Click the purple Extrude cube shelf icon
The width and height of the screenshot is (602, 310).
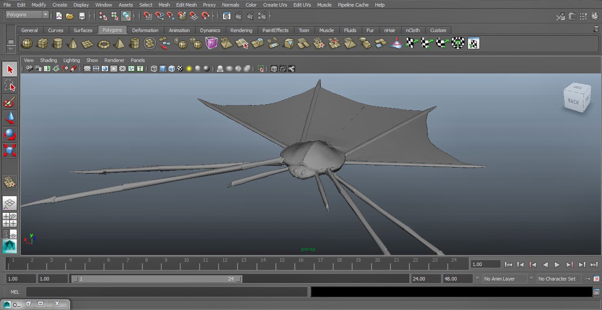[212, 44]
